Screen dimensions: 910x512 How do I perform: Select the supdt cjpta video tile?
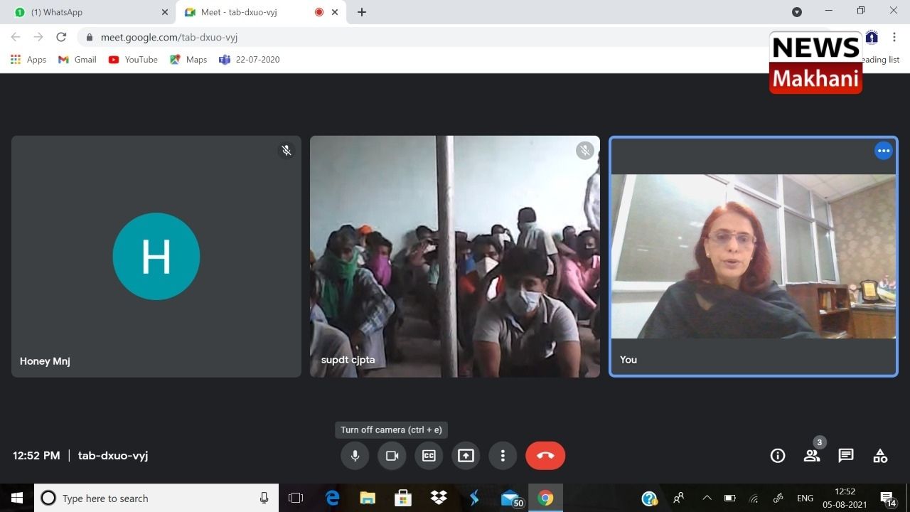pos(455,256)
